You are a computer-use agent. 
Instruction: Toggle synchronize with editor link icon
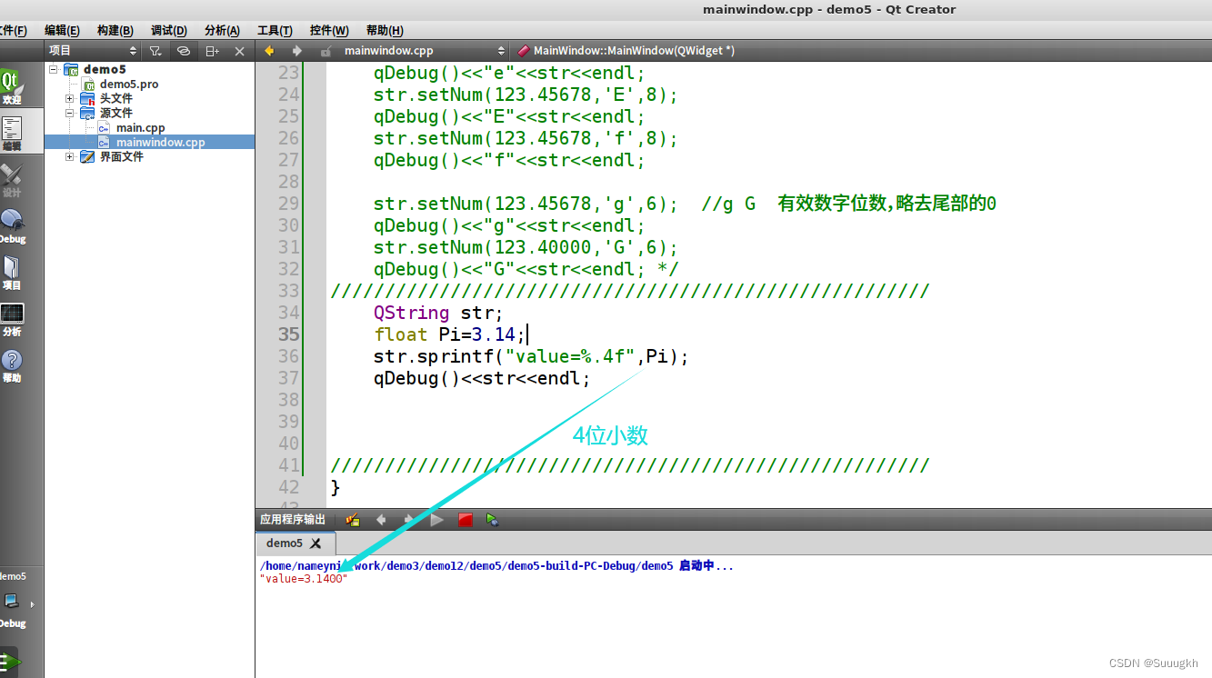(183, 51)
